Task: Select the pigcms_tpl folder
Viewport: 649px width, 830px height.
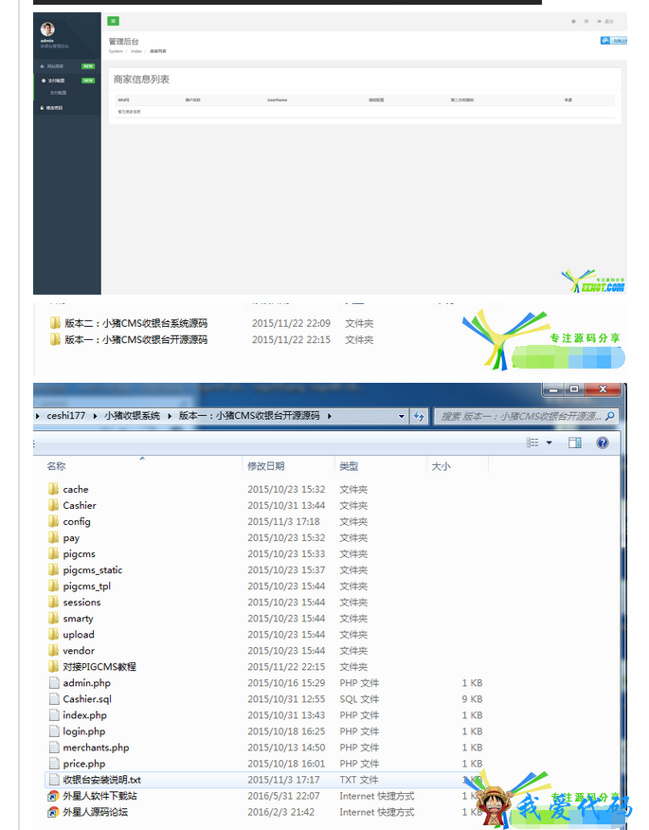Action: (x=80, y=586)
